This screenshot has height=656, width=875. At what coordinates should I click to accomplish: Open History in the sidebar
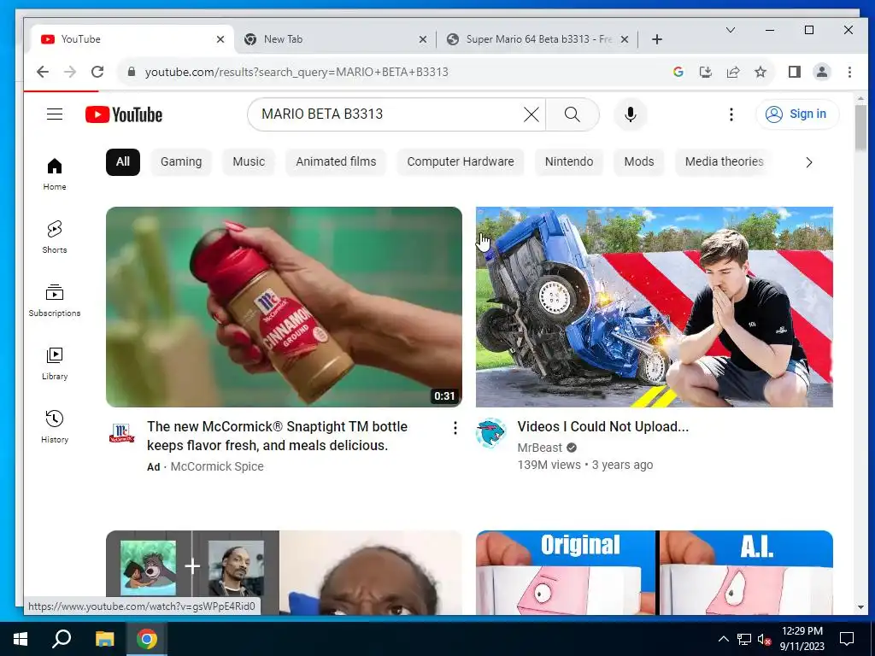click(55, 427)
